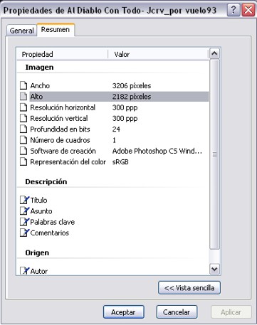
Task: Click the edit icon next to Palabras clave
Action: point(24,222)
